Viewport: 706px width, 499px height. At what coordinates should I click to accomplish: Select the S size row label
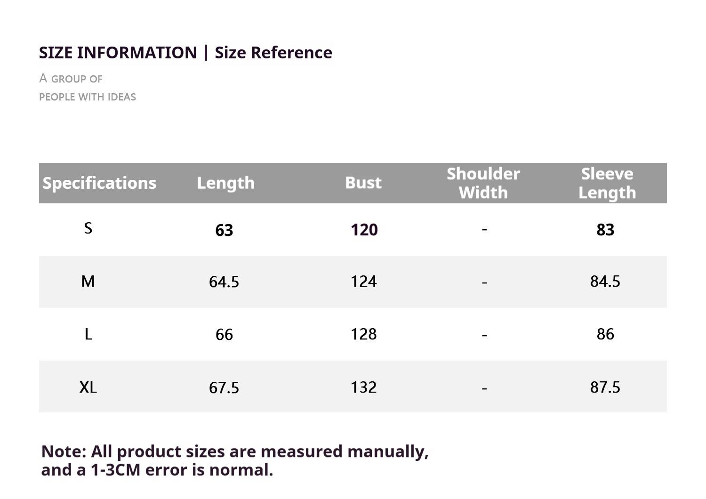pyautogui.click(x=88, y=228)
